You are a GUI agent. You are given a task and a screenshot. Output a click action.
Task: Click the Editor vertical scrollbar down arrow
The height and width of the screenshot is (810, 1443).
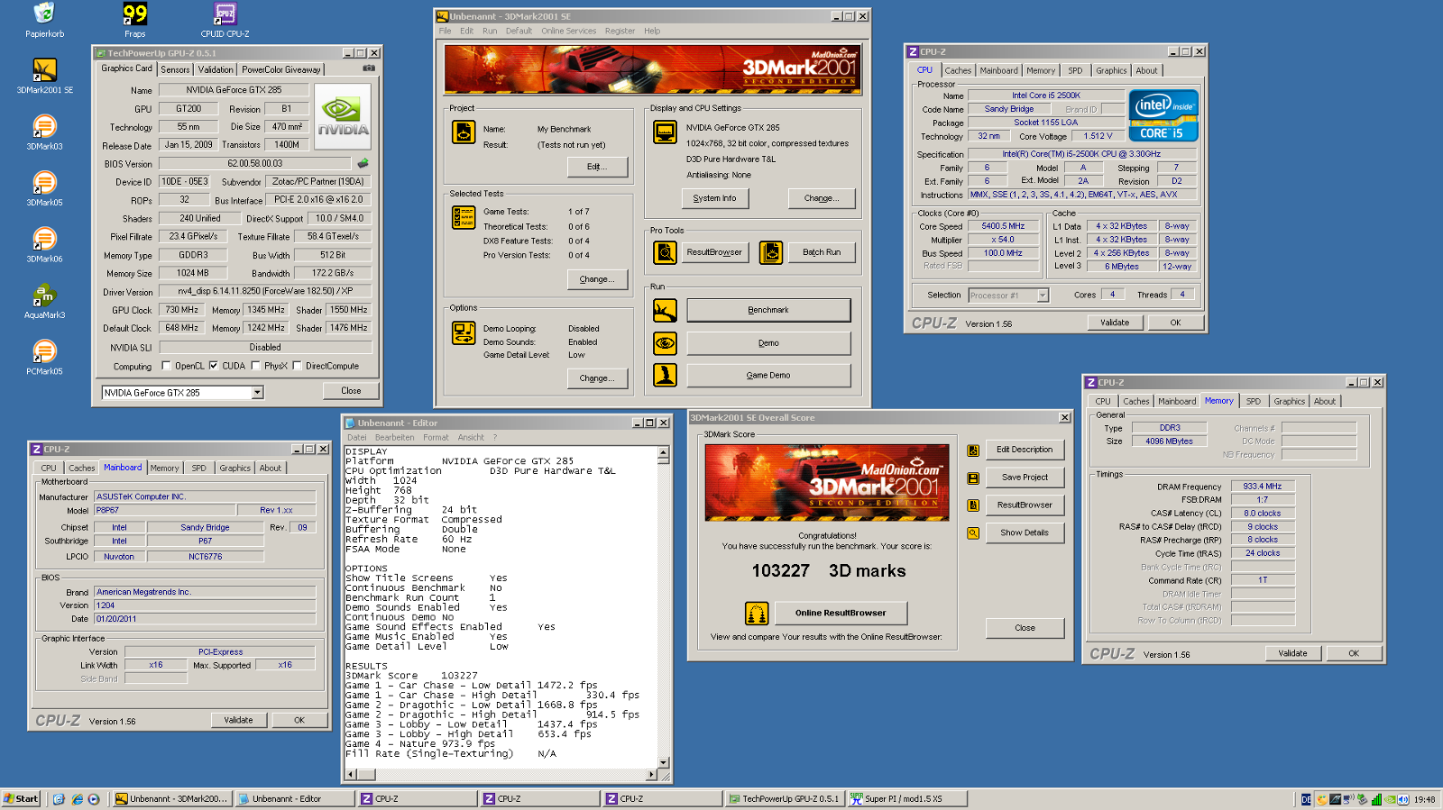coord(664,763)
